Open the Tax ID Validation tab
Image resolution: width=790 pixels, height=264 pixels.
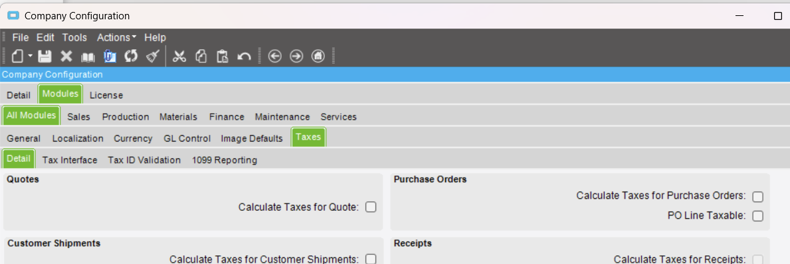click(144, 160)
